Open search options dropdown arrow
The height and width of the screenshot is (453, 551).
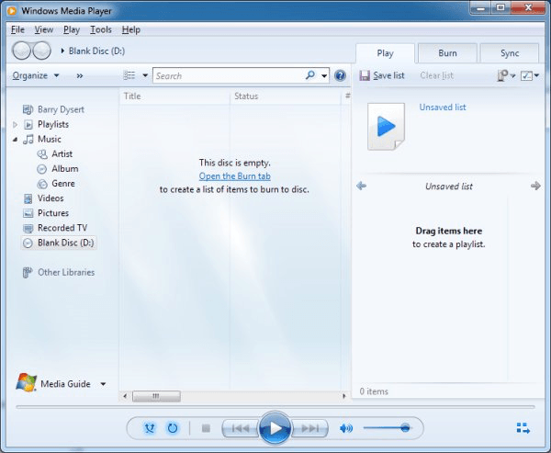(324, 75)
